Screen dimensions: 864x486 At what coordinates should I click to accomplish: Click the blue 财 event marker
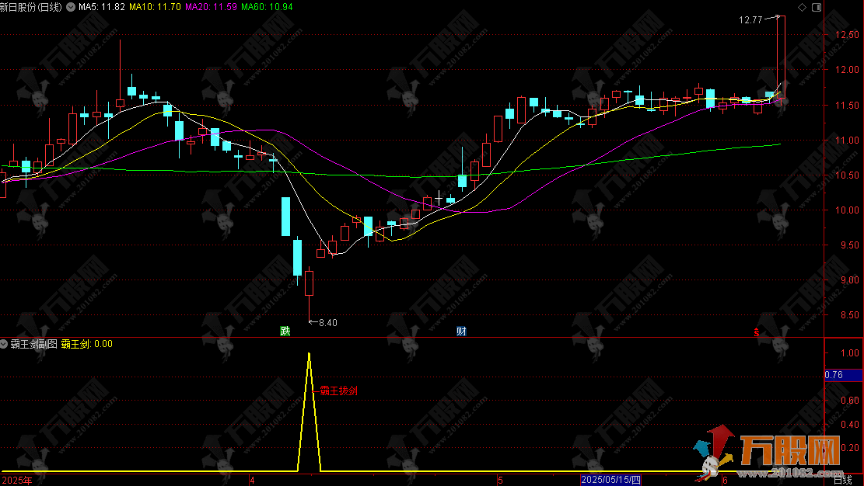pyautogui.click(x=461, y=331)
